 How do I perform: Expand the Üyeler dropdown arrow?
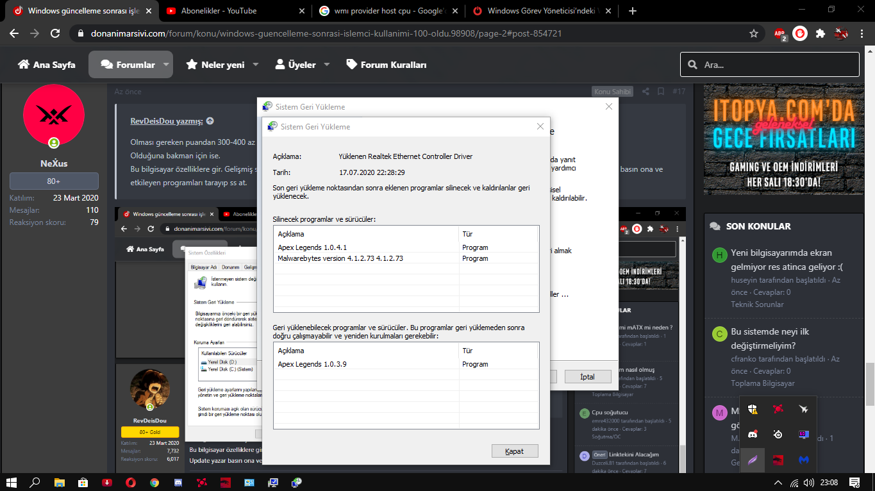click(x=326, y=65)
